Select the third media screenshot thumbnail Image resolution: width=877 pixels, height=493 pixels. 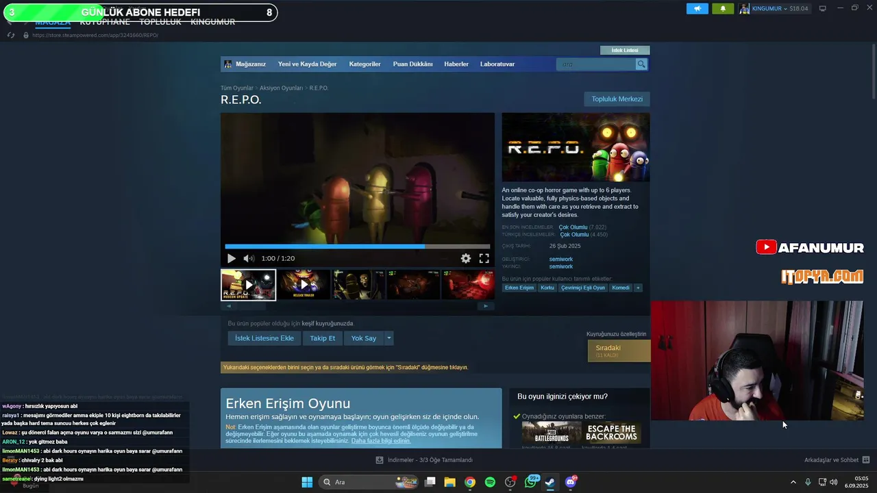(x=358, y=285)
